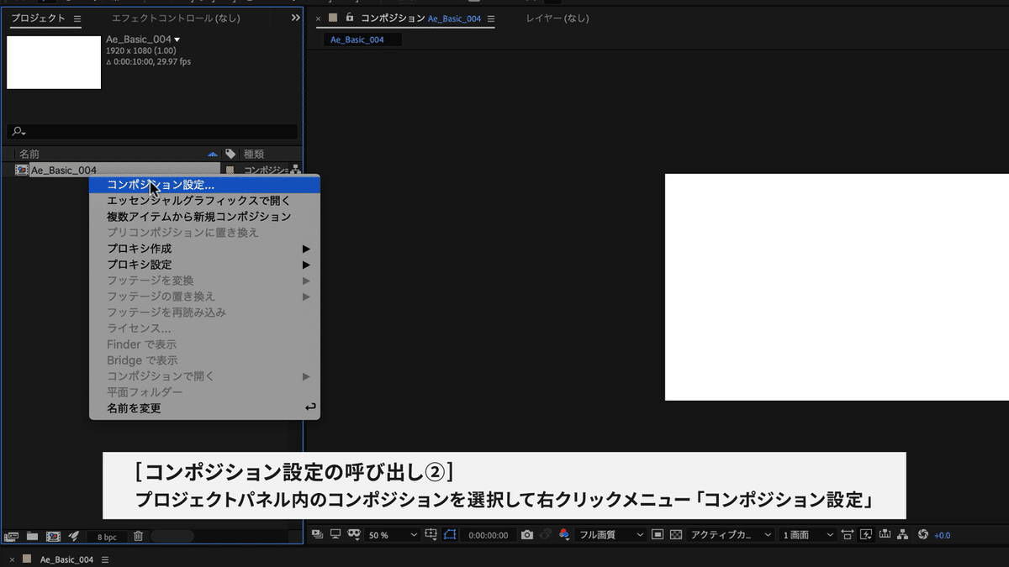
Task: Open grid and guide options icon
Action: [431, 534]
